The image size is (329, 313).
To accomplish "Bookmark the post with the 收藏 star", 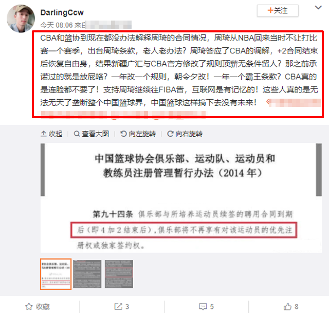I will (38, 306).
